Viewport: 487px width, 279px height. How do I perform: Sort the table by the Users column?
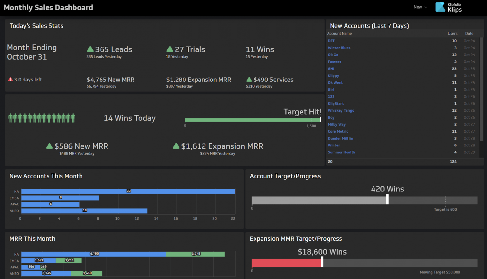[452, 33]
